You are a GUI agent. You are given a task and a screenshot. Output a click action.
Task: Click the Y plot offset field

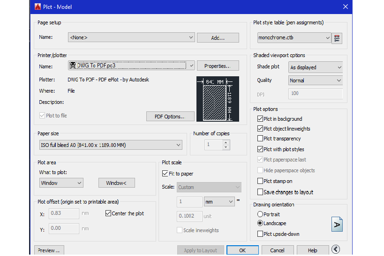[x=64, y=228]
